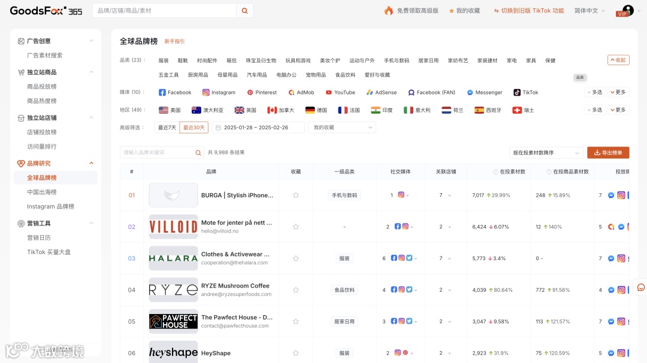Expand 更多 options in region row
Screen dimensions: 647x363
point(618,110)
